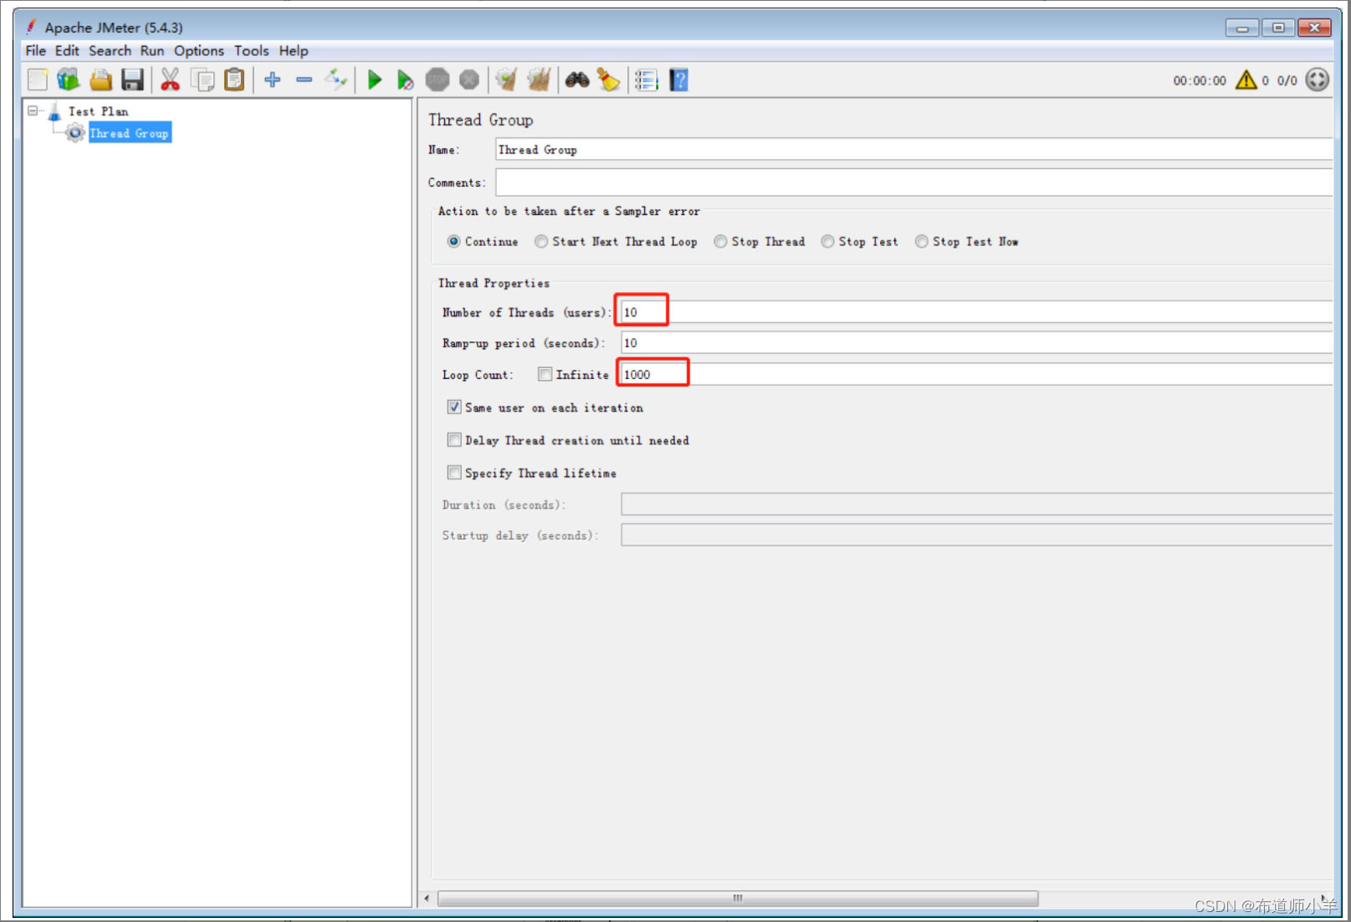This screenshot has width=1351, height=922.
Task: Click the New test plan icon
Action: coord(38,80)
